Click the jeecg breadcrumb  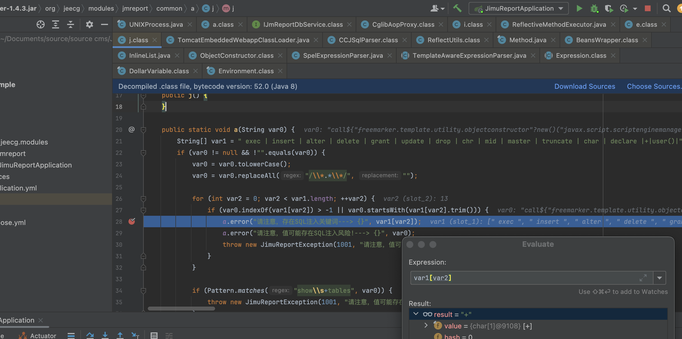tap(72, 8)
